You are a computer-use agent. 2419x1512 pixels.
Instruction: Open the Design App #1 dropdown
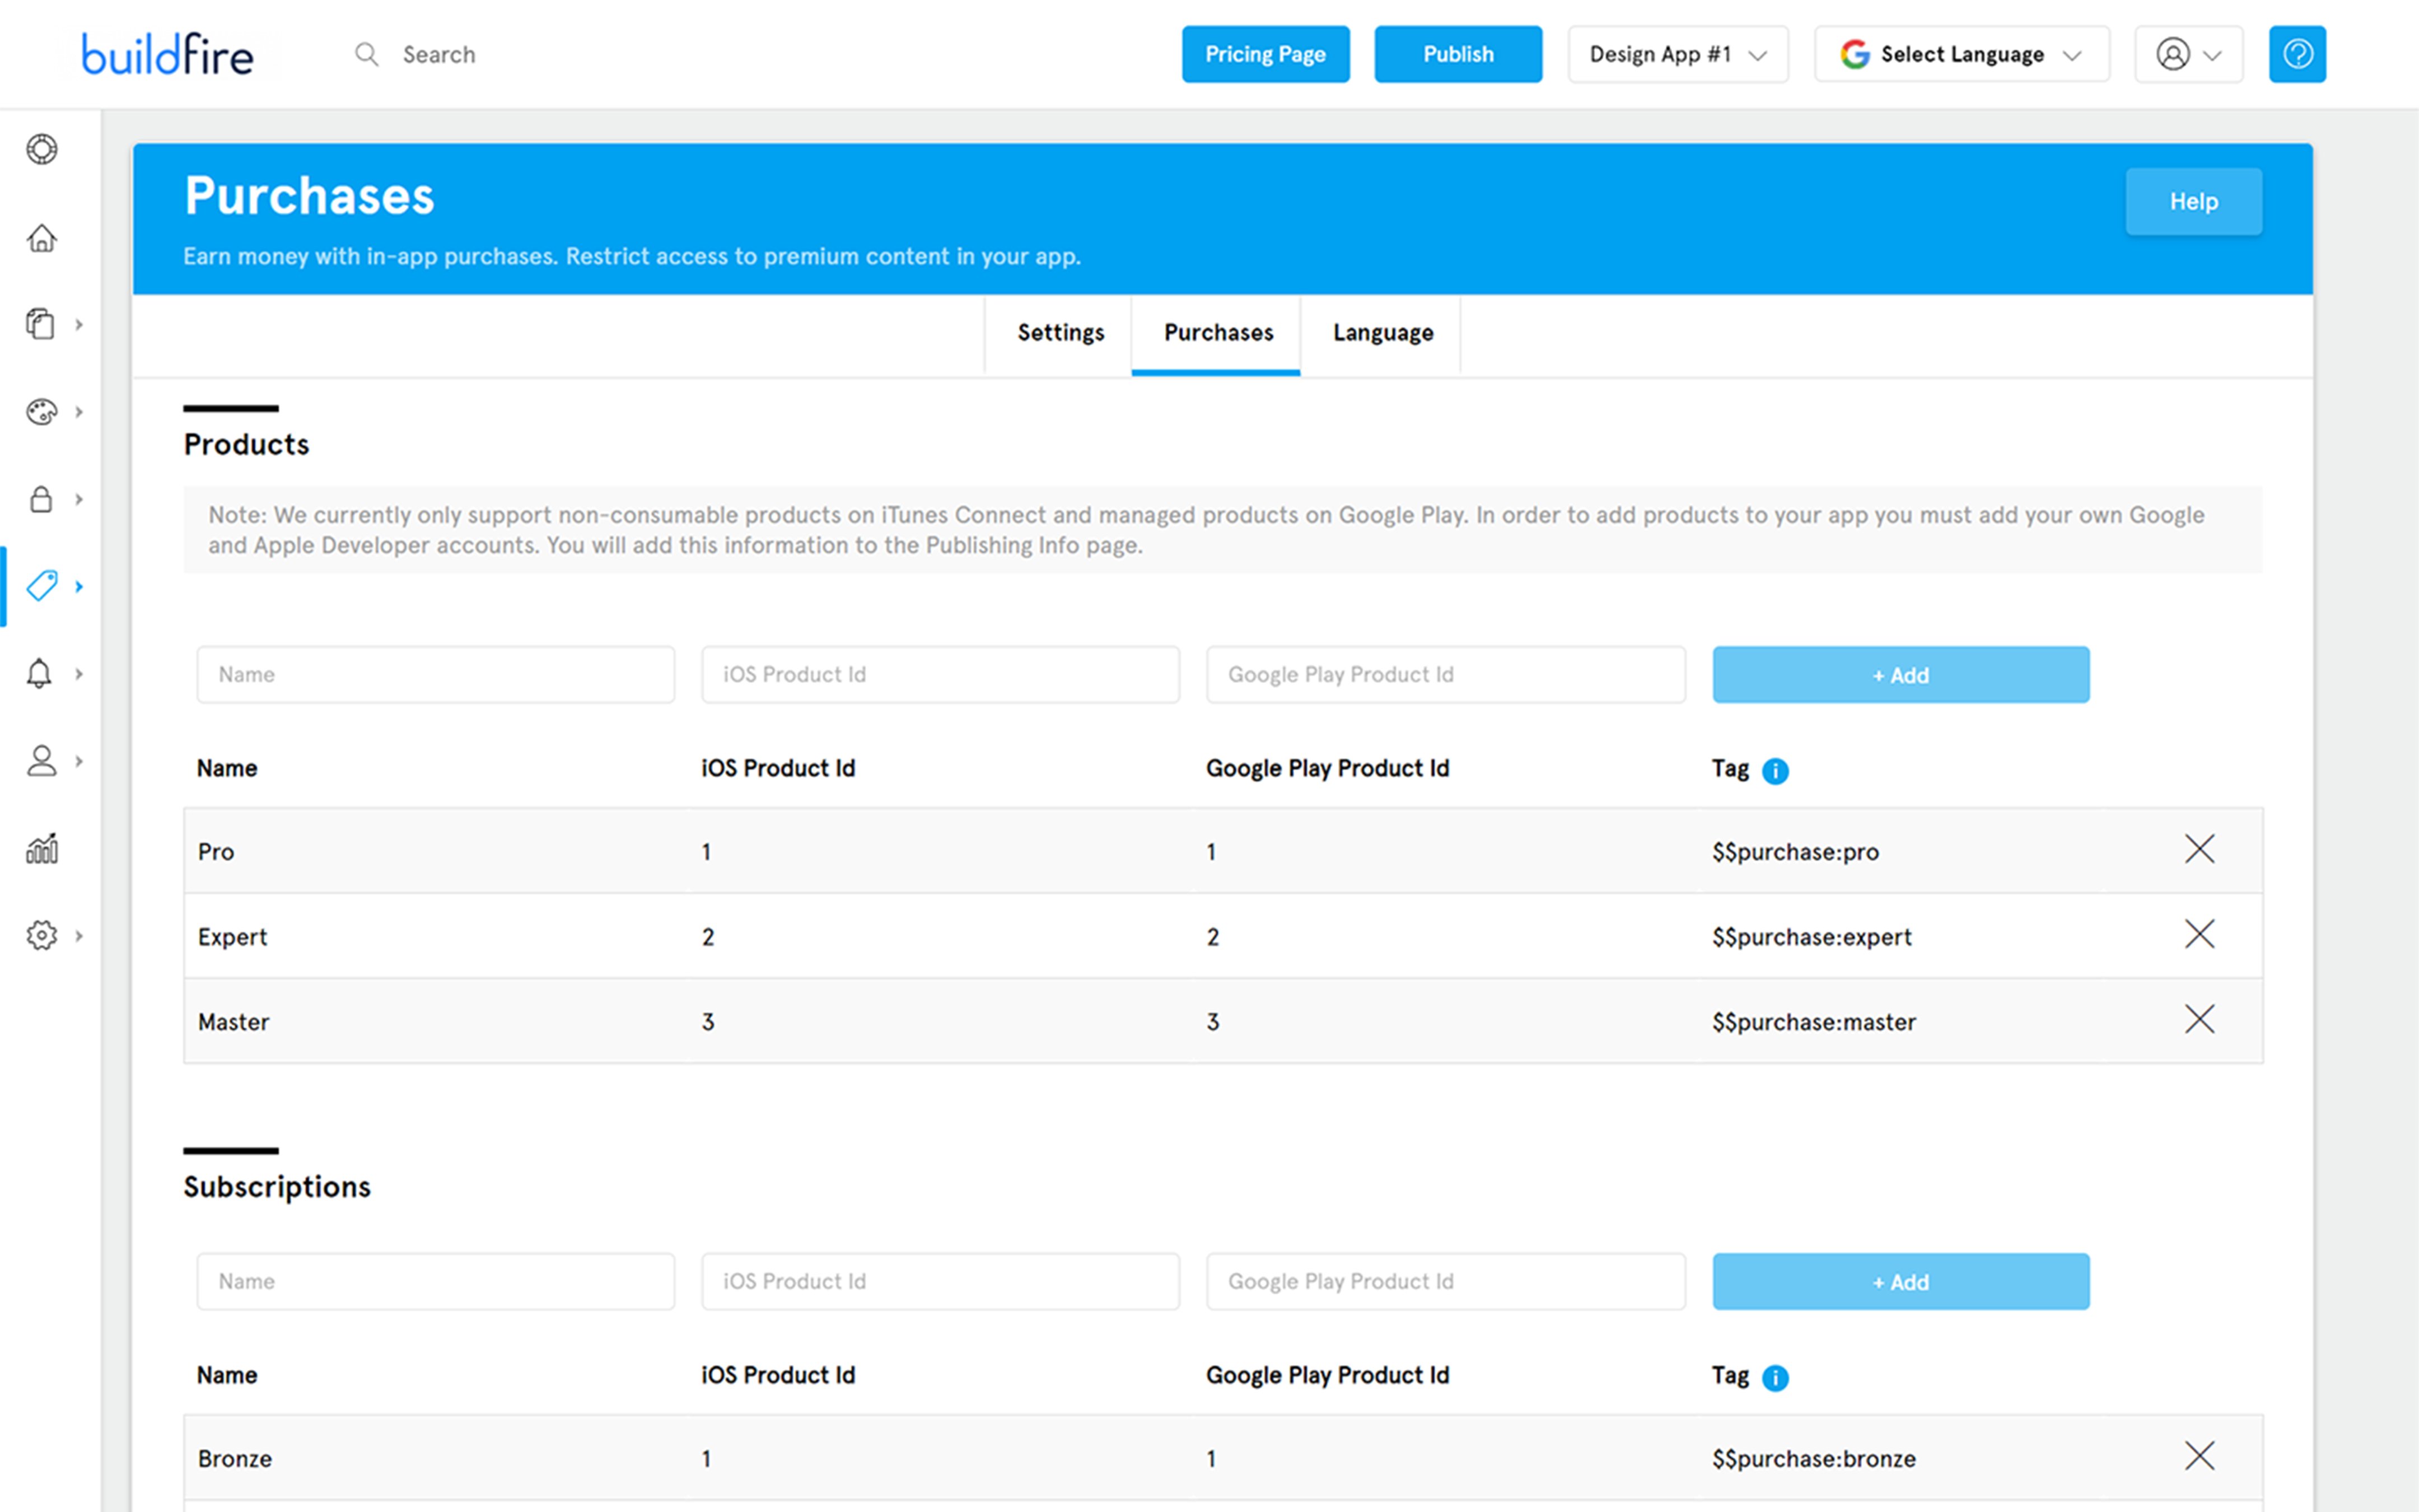click(1677, 54)
